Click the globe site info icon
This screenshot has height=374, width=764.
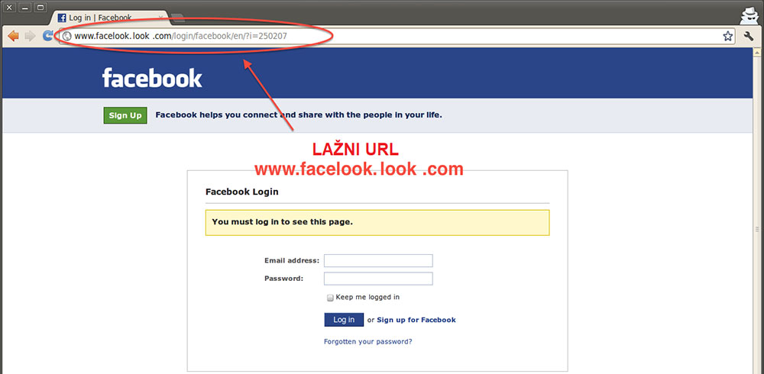67,36
